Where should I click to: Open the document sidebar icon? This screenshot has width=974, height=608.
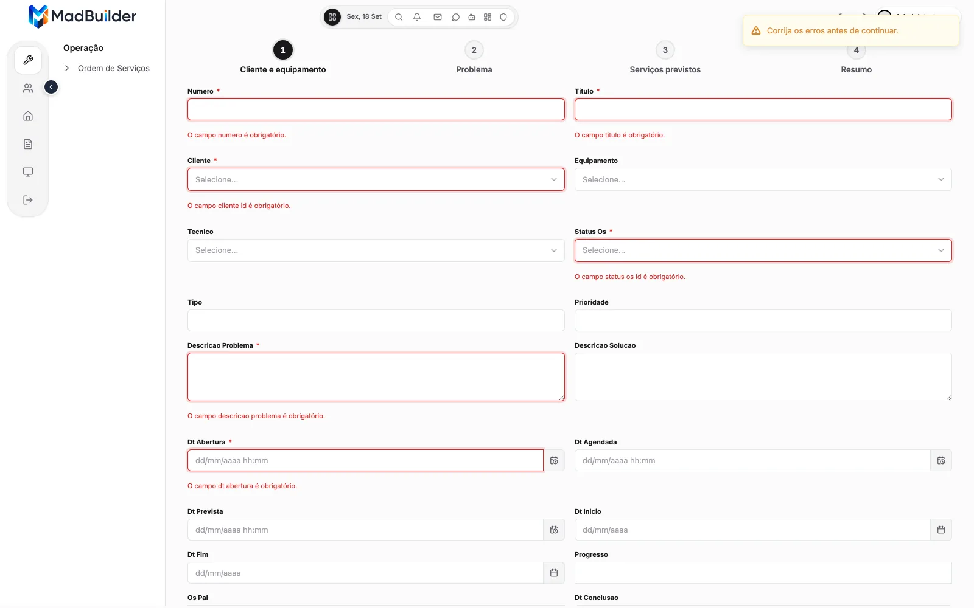(28, 144)
